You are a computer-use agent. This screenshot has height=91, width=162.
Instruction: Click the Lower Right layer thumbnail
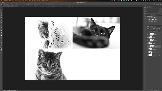coord(150,52)
